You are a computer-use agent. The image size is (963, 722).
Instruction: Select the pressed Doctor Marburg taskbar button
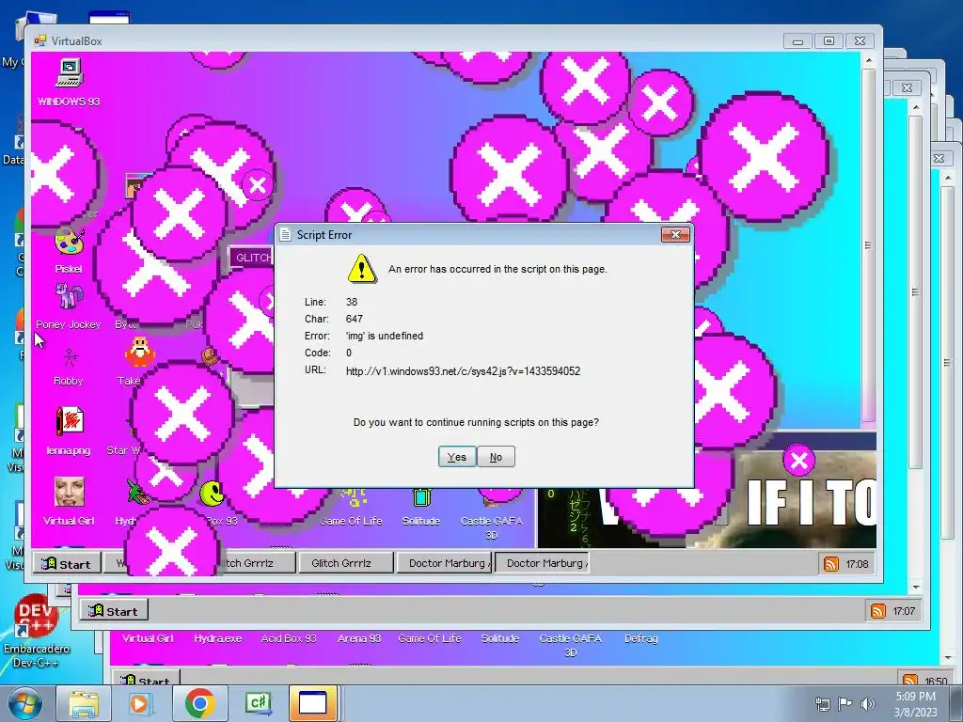543,563
